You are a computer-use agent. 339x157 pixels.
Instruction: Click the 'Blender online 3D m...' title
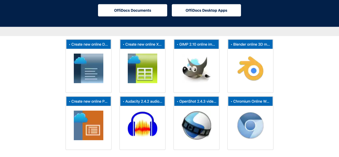pos(250,44)
